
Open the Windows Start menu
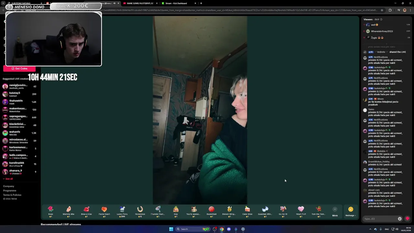click(x=171, y=229)
